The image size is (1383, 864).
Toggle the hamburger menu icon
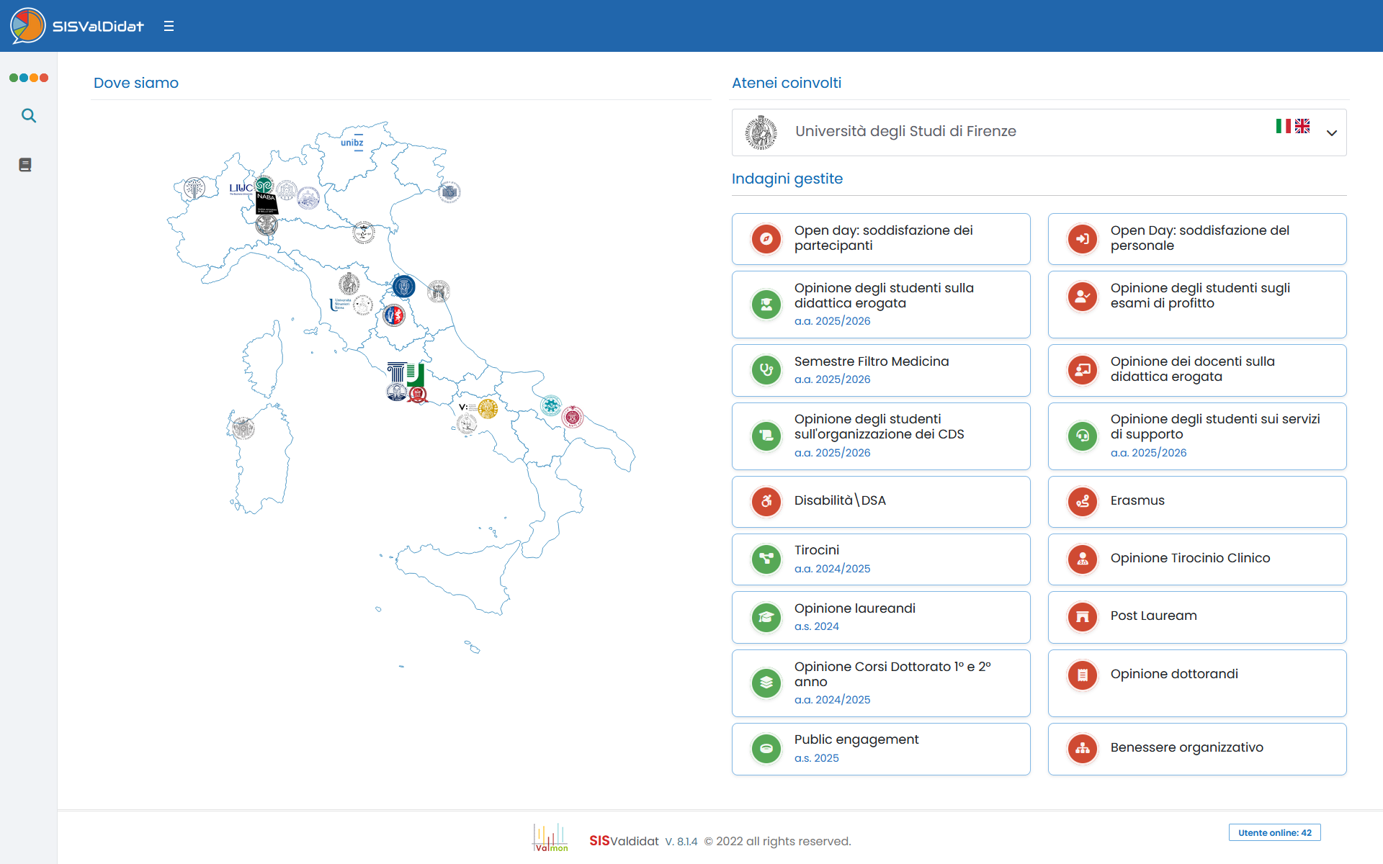(x=169, y=27)
